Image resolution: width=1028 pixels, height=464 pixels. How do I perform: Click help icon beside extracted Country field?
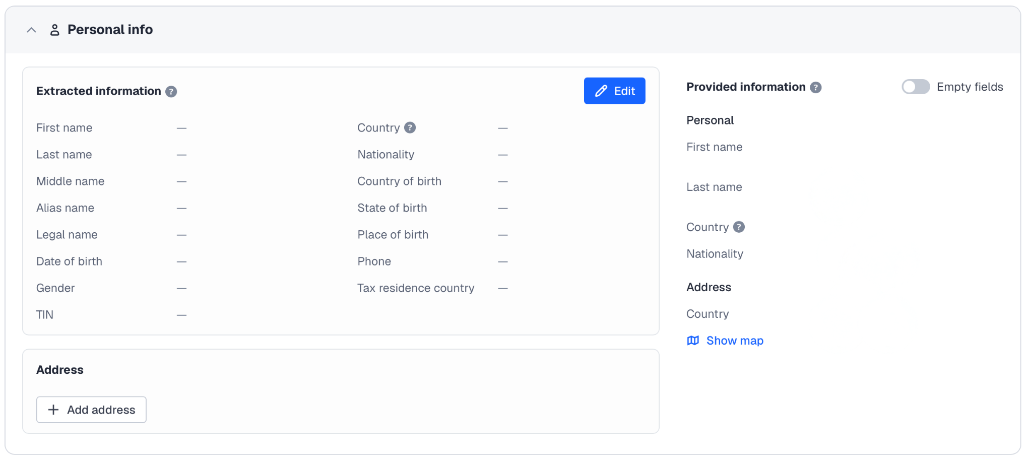[410, 128]
